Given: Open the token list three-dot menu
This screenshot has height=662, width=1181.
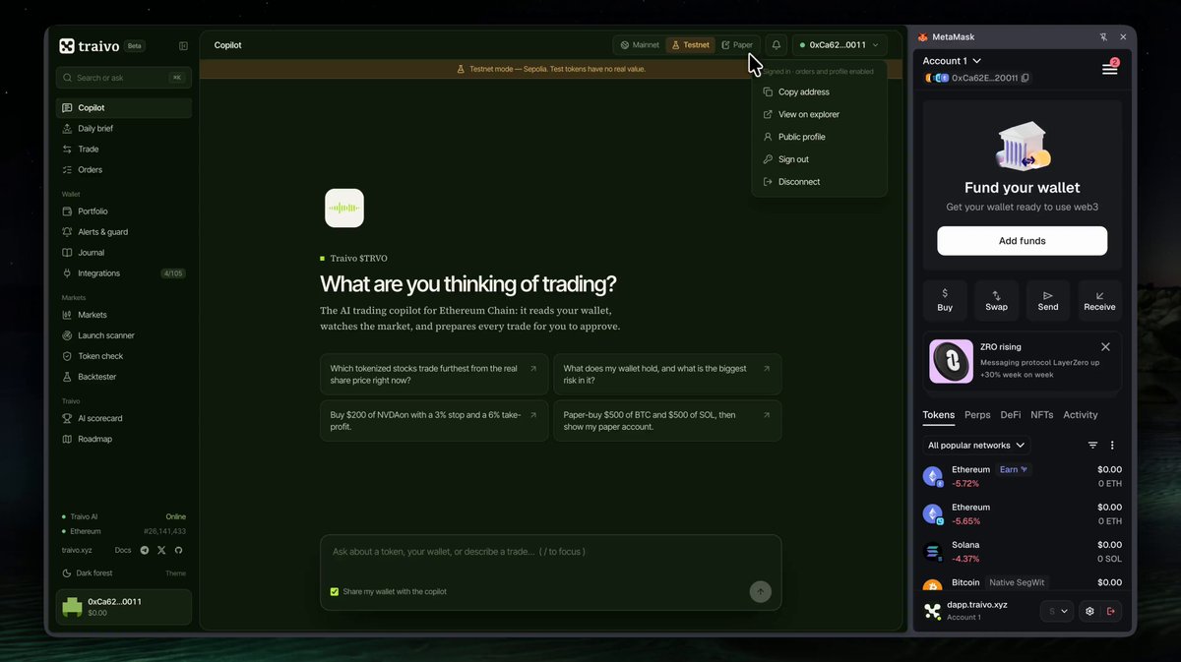Looking at the screenshot, I should 1112,446.
